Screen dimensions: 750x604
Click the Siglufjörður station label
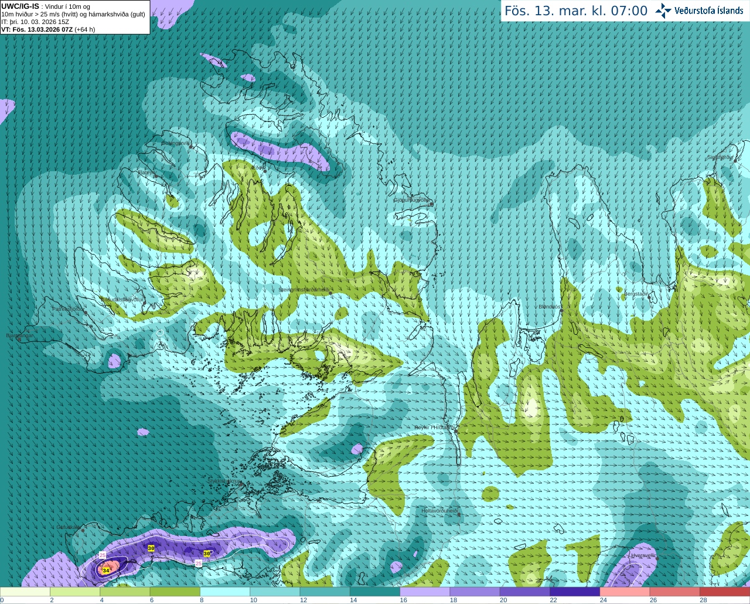(721, 157)
